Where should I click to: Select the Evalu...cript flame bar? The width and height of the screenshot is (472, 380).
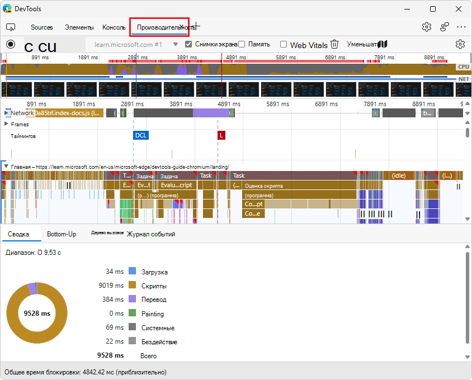(177, 185)
